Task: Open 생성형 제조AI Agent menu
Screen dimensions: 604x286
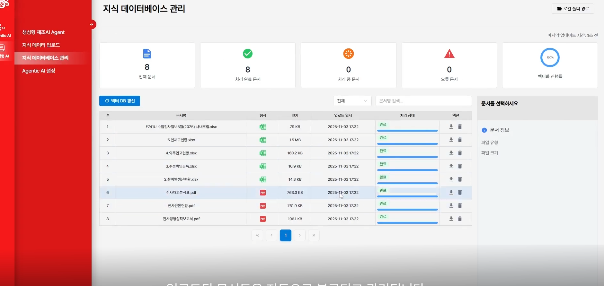Action: 43,32
